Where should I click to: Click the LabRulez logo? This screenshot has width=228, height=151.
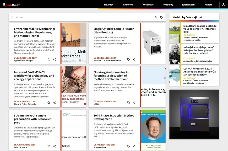click(11, 5)
